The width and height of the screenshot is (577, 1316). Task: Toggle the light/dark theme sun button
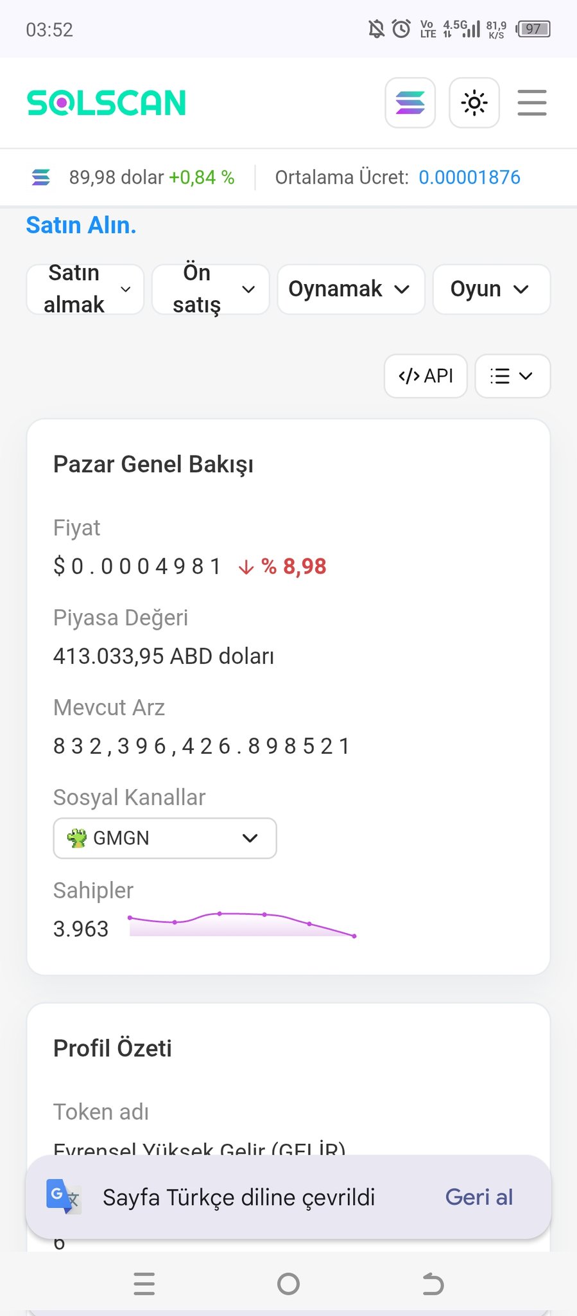click(474, 103)
